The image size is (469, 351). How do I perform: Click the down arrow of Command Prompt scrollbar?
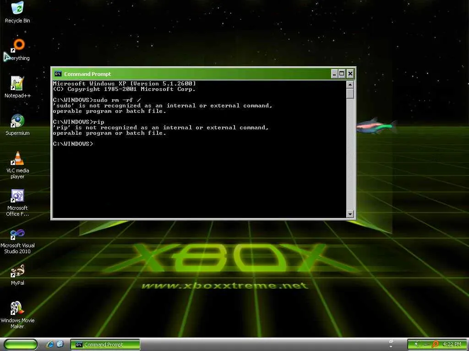(350, 214)
